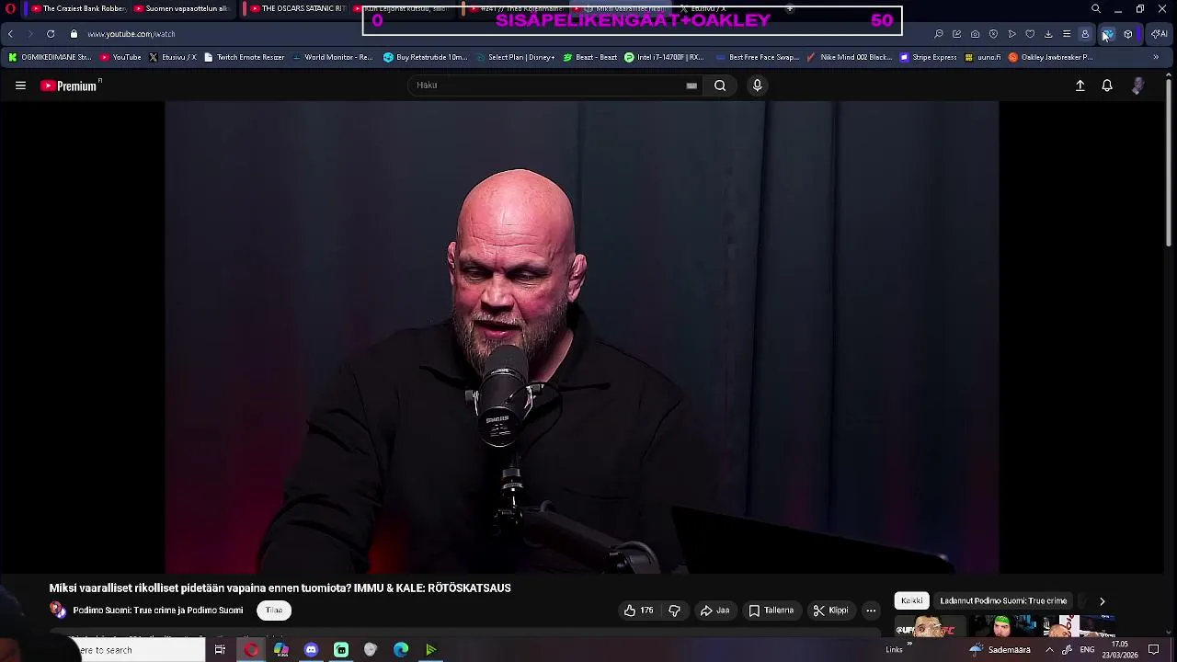Open Opera profile person icon

1085,34
